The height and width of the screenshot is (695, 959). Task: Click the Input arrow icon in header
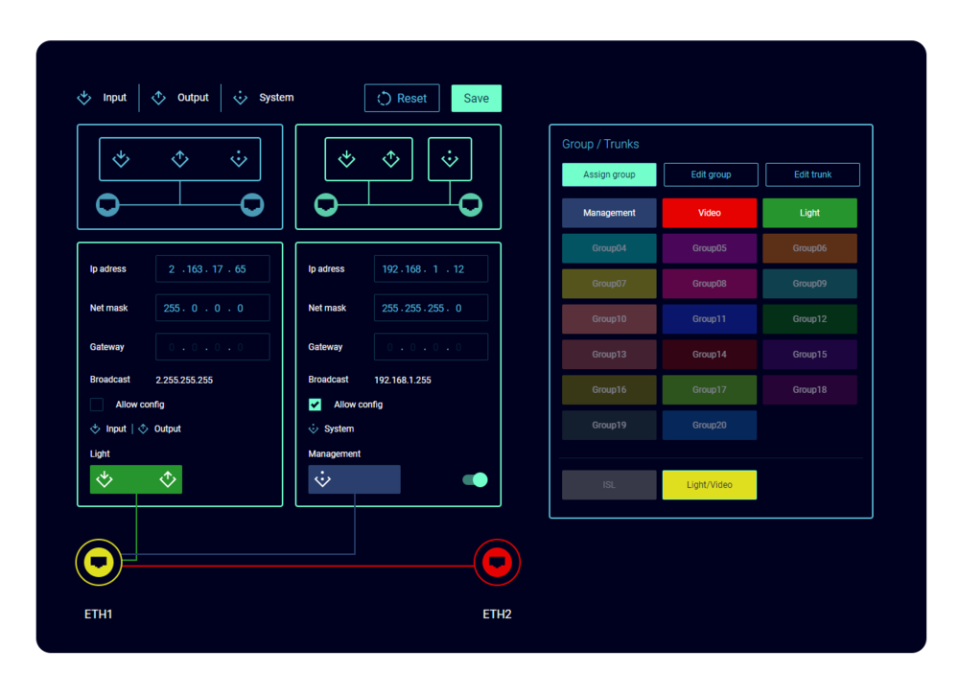(84, 98)
